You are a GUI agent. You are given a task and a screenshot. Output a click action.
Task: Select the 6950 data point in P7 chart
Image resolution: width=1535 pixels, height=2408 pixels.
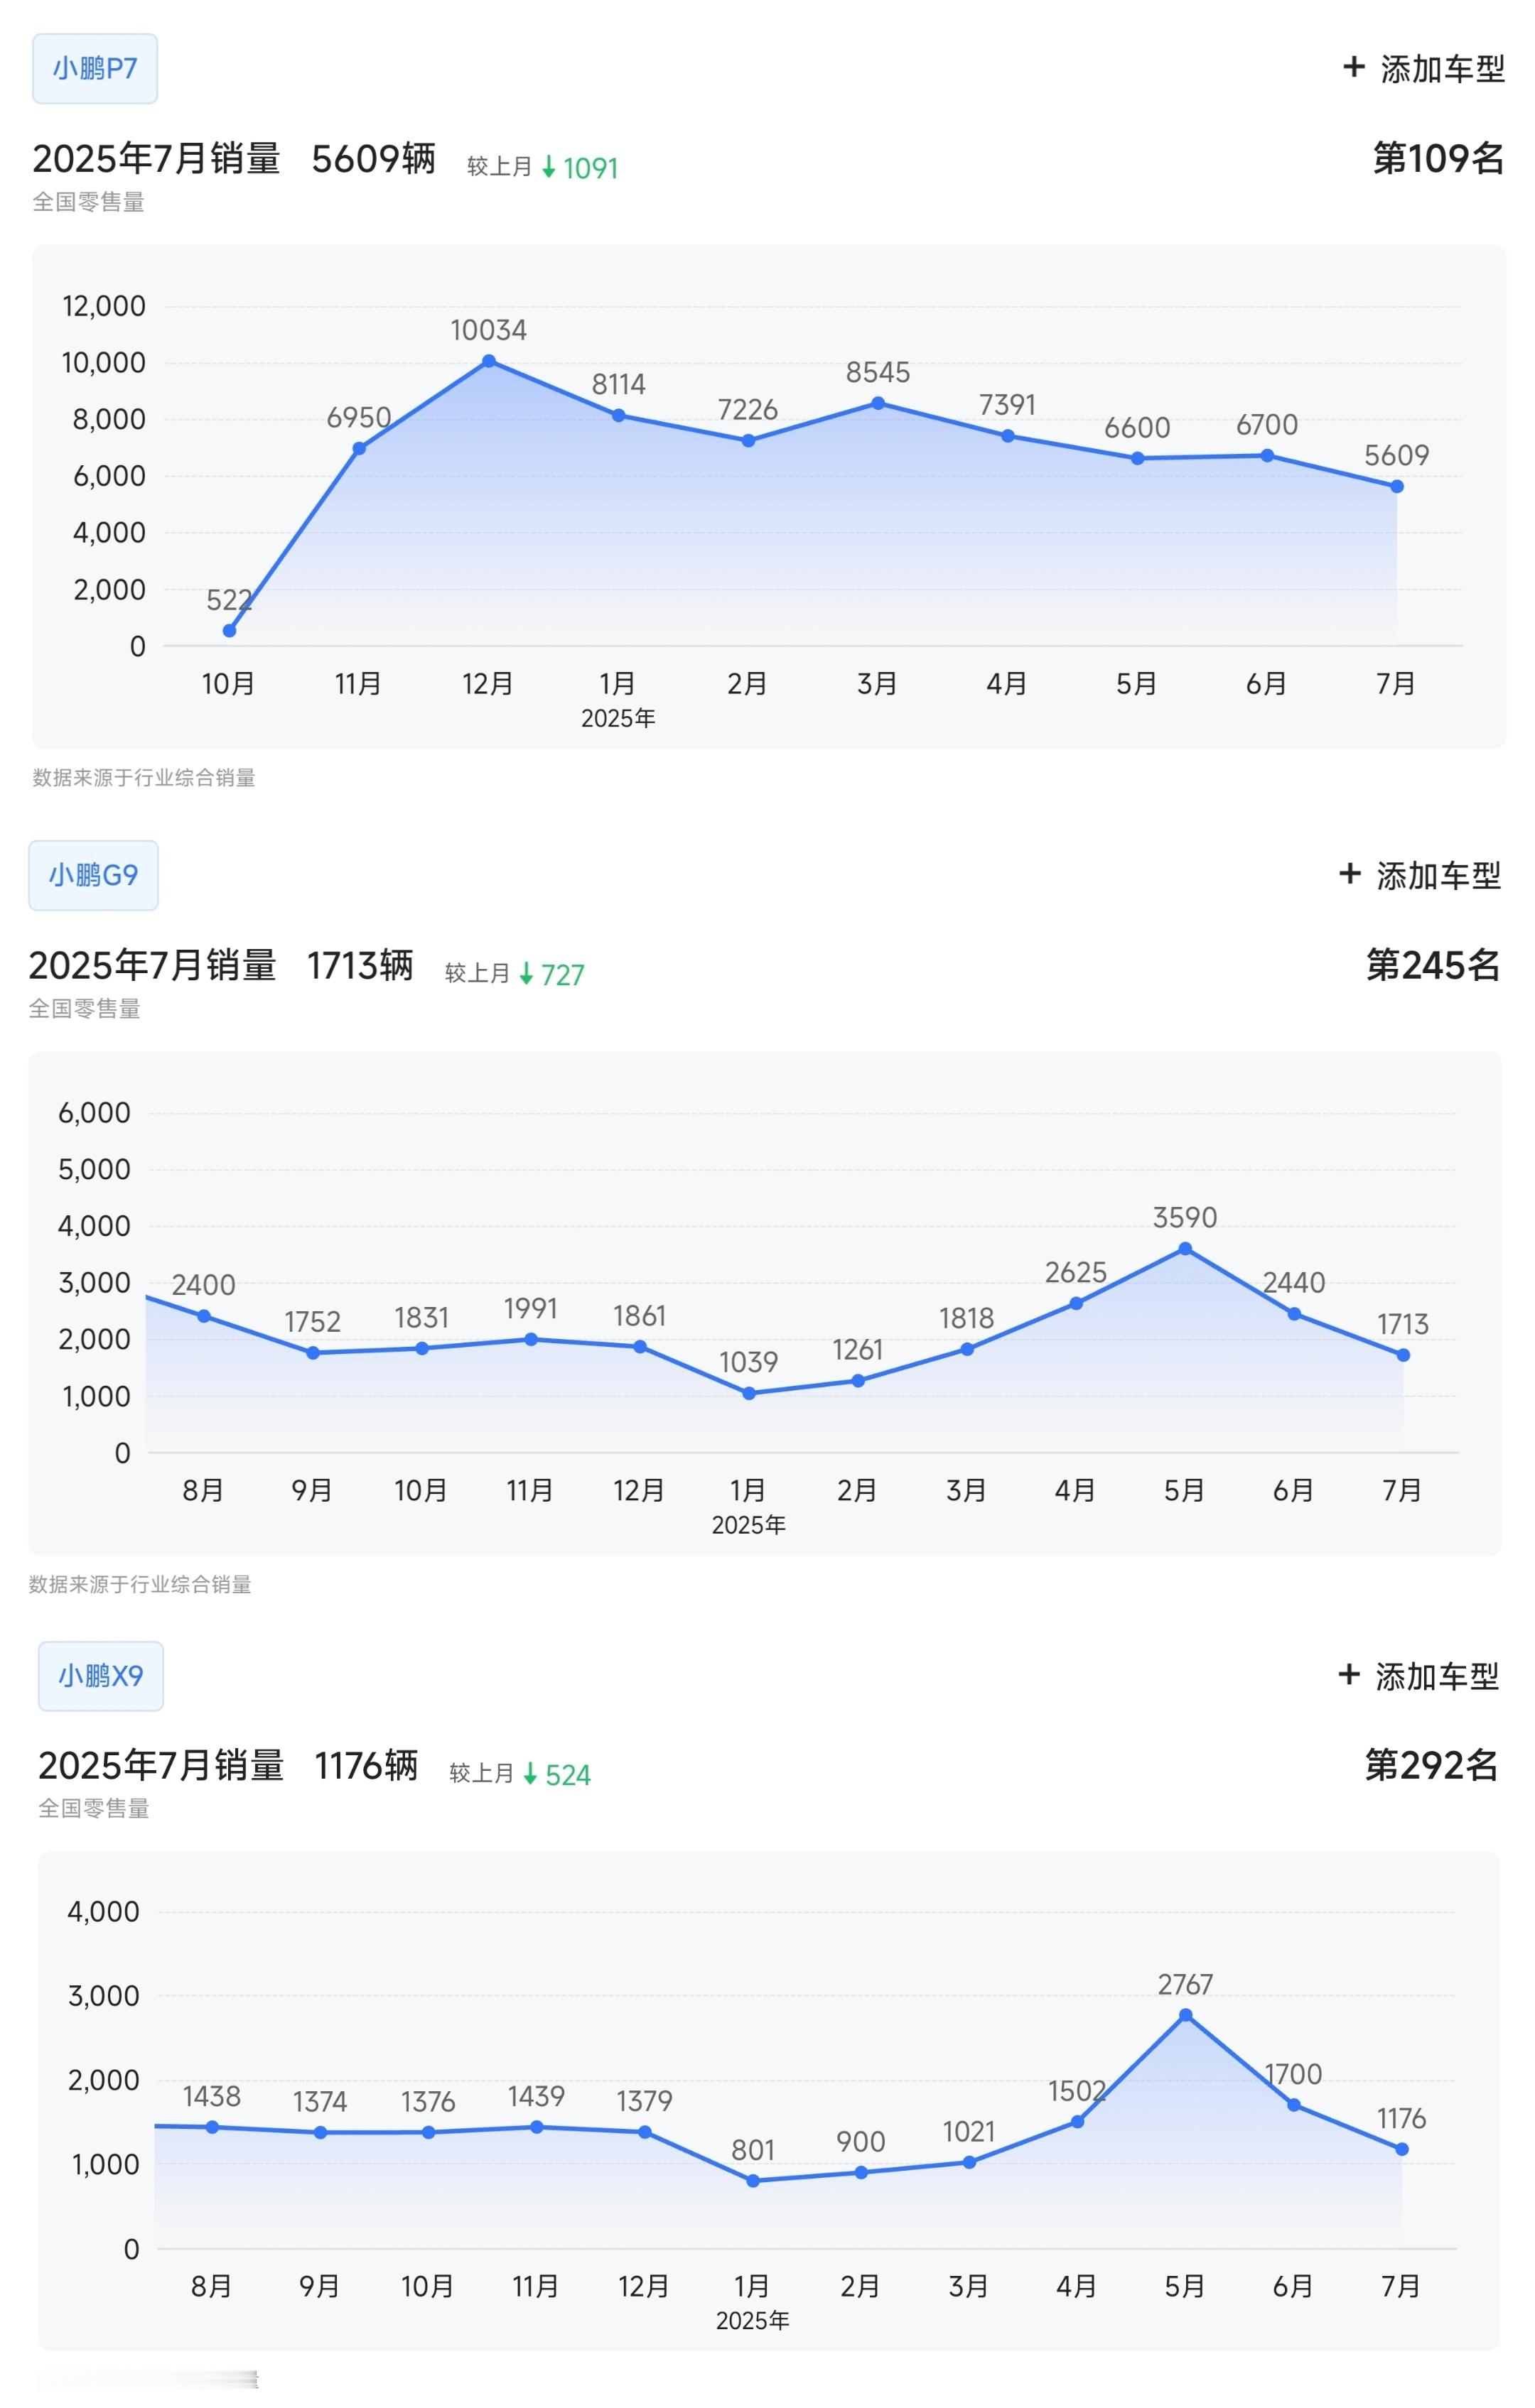(360, 449)
